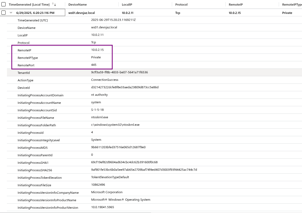Select the MD5 hash 9b6611203bfed37516e065d12687f9e0
Viewport: 302px width, 213px height.
point(118,147)
